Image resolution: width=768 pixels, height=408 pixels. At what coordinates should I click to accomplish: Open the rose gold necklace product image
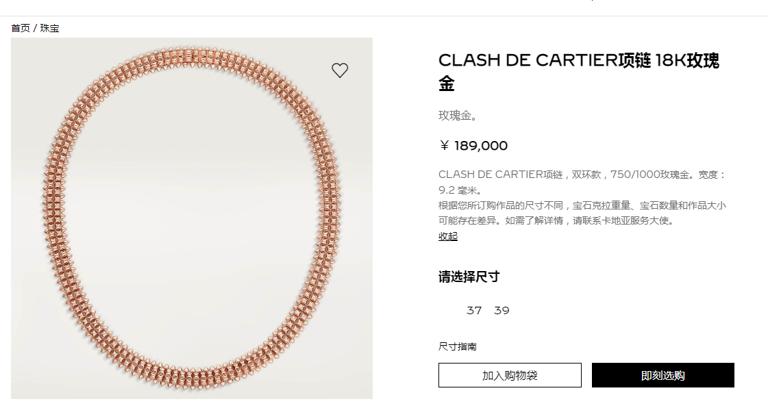[x=192, y=218]
